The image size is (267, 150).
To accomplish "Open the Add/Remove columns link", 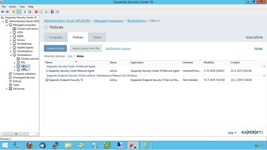I will (118, 49).
